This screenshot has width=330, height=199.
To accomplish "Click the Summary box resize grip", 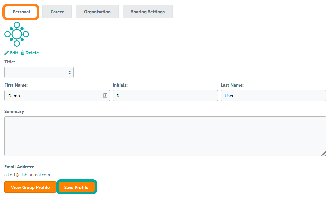I will click(x=324, y=153).
